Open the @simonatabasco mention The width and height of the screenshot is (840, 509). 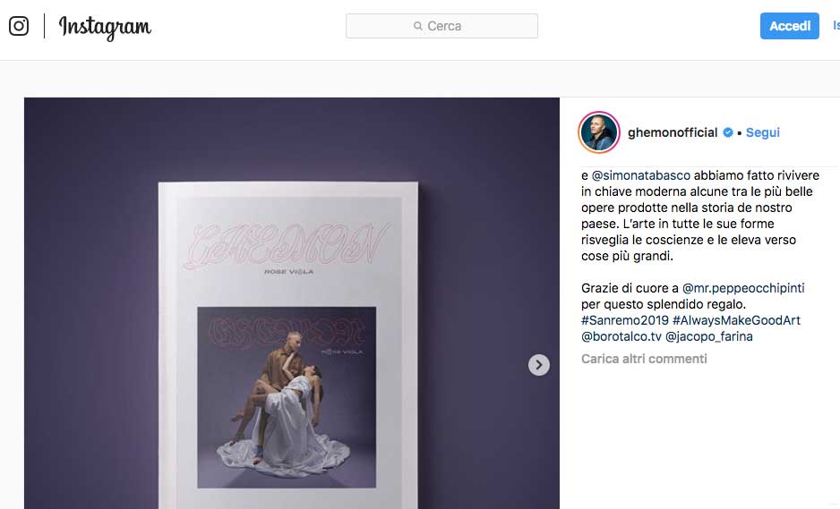click(x=640, y=175)
